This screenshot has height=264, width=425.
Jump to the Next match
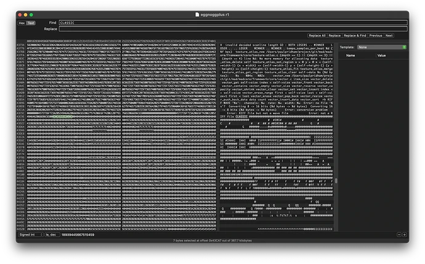389,36
